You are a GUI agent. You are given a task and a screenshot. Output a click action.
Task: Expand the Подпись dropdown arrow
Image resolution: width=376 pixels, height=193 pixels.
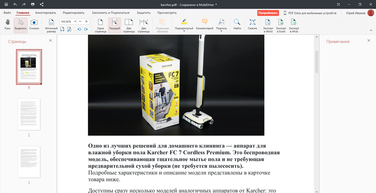[x=221, y=31]
